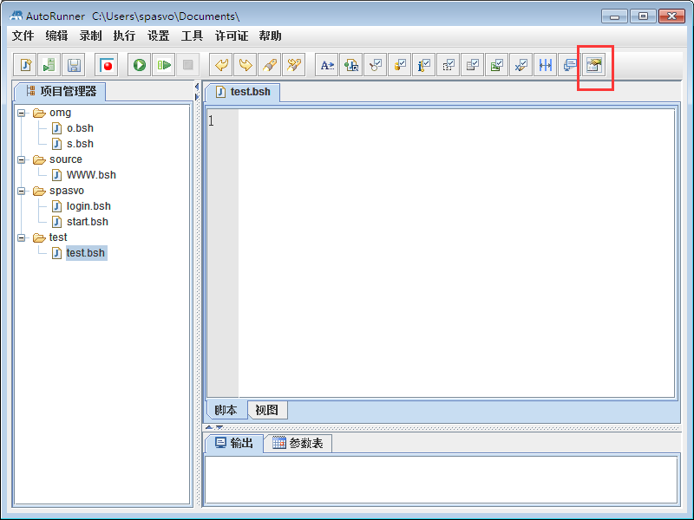Run script with green play icon
Image resolution: width=694 pixels, height=520 pixels.
140,66
